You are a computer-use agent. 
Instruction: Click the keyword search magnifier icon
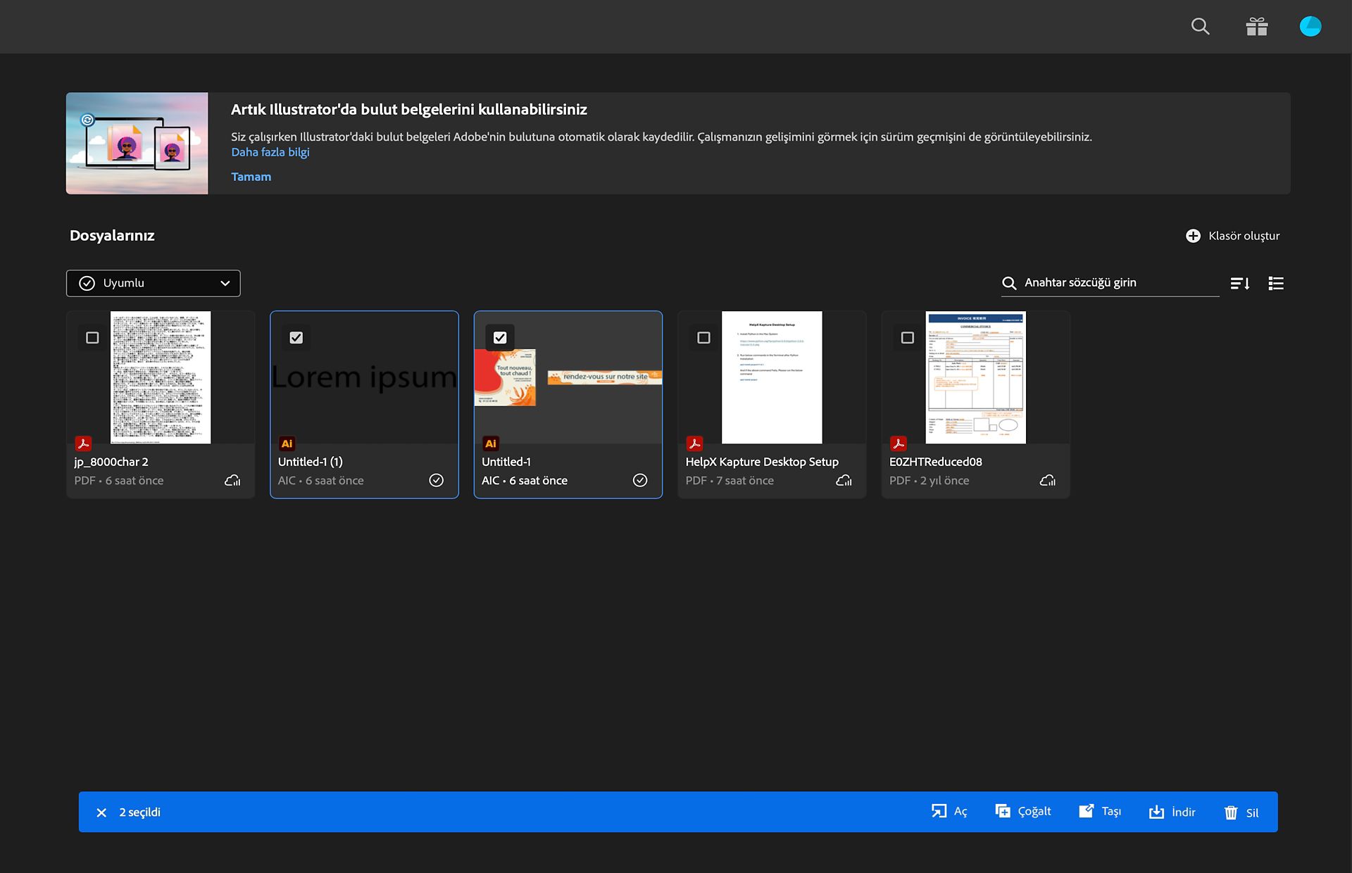[x=1009, y=283]
